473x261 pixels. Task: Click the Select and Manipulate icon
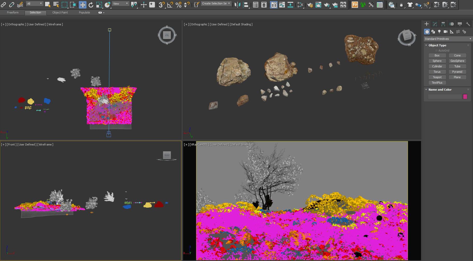(x=144, y=4)
